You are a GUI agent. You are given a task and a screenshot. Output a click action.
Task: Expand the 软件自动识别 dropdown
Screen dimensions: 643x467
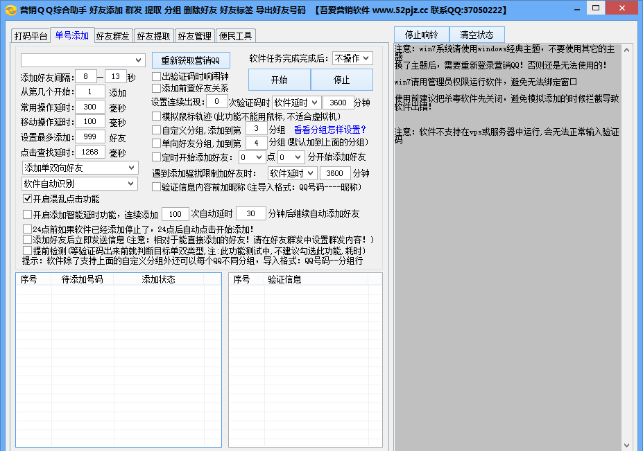point(80,184)
